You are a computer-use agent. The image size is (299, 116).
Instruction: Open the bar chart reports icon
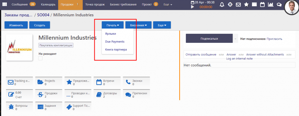271,5
